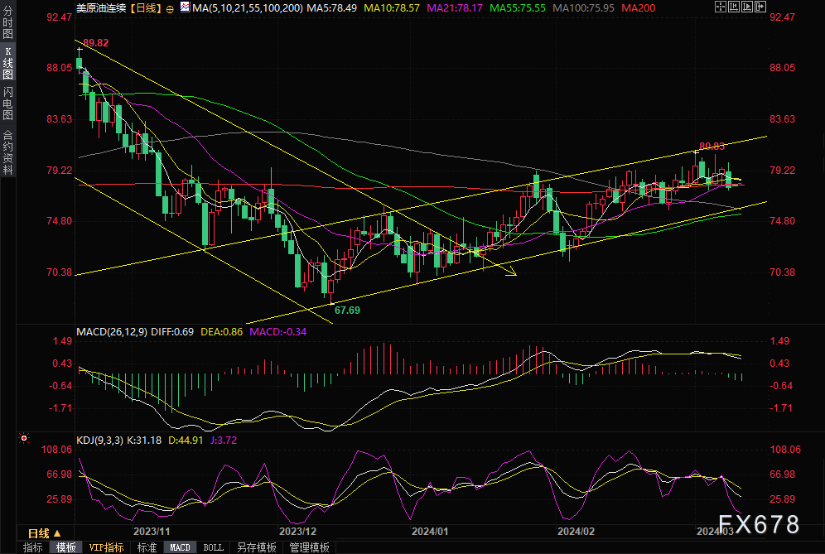Click the 67.69 low price label
825x554 pixels.
pos(347,311)
